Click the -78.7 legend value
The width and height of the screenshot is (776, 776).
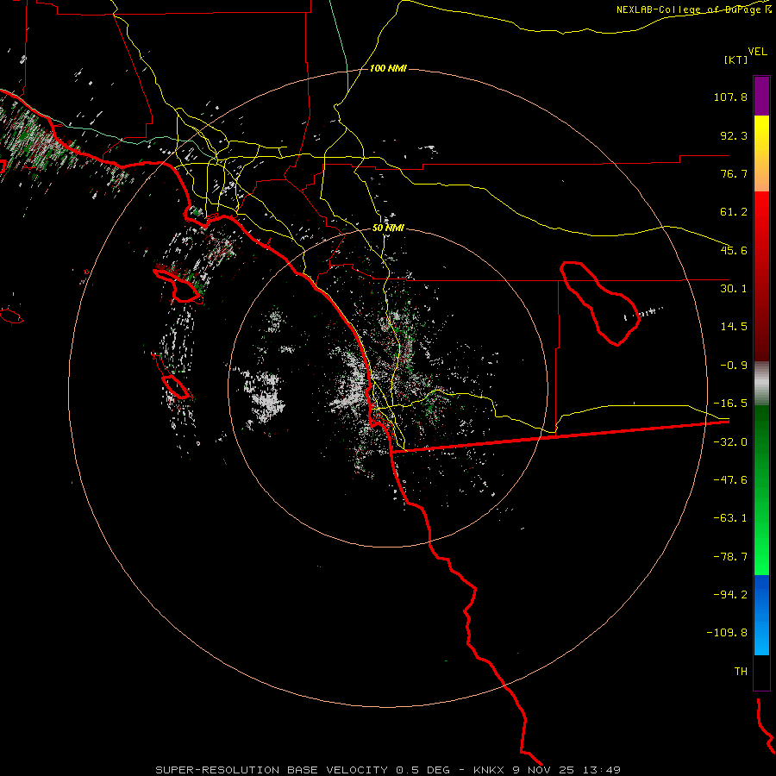tap(730, 557)
